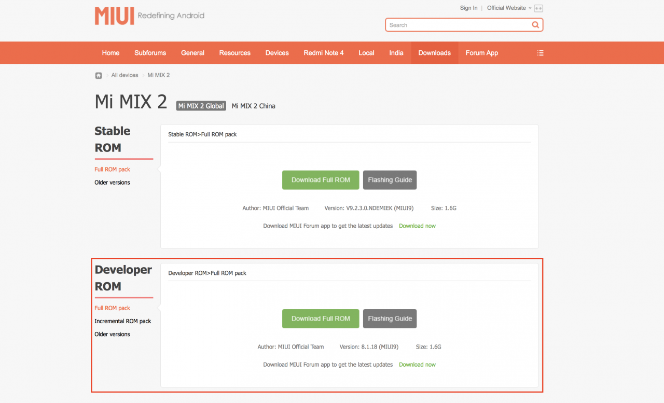Switch to Mi MIX 2 China tab
Image resolution: width=664 pixels, height=403 pixels.
(254, 106)
